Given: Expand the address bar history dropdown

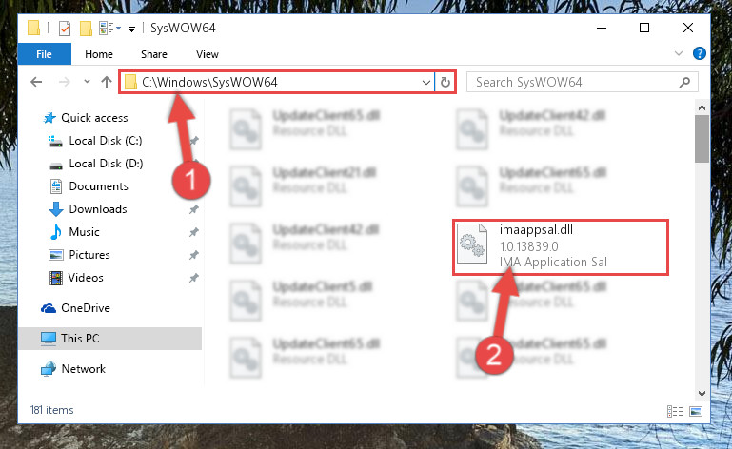Looking at the screenshot, I should pyautogui.click(x=425, y=83).
